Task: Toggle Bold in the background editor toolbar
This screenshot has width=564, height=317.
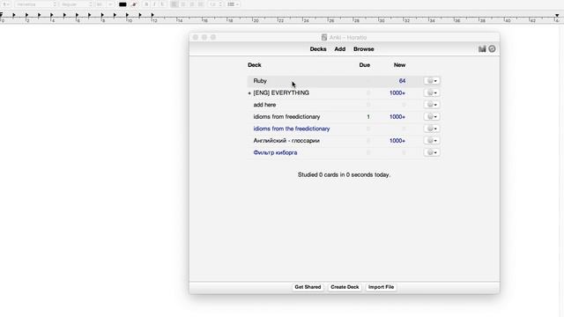Action: tap(146, 4)
